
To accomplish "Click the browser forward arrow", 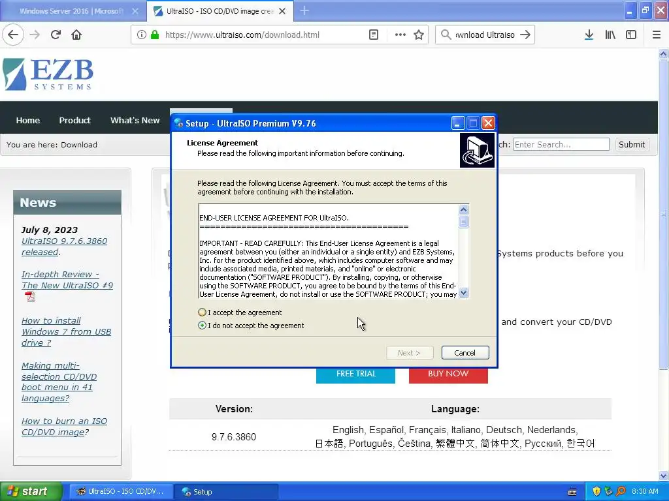I will pyautogui.click(x=35, y=35).
